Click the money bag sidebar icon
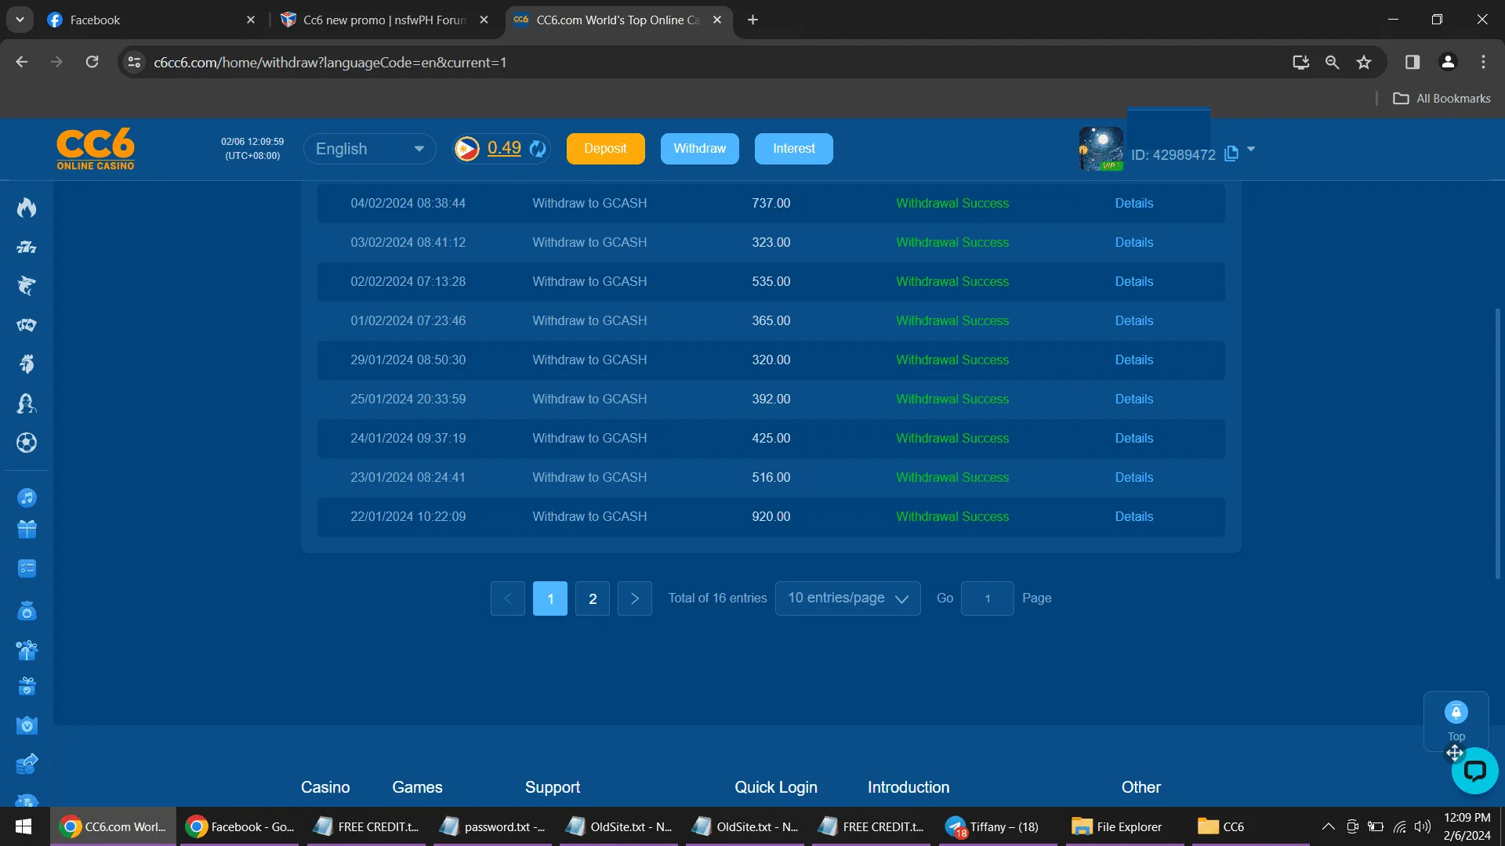 [x=27, y=611]
